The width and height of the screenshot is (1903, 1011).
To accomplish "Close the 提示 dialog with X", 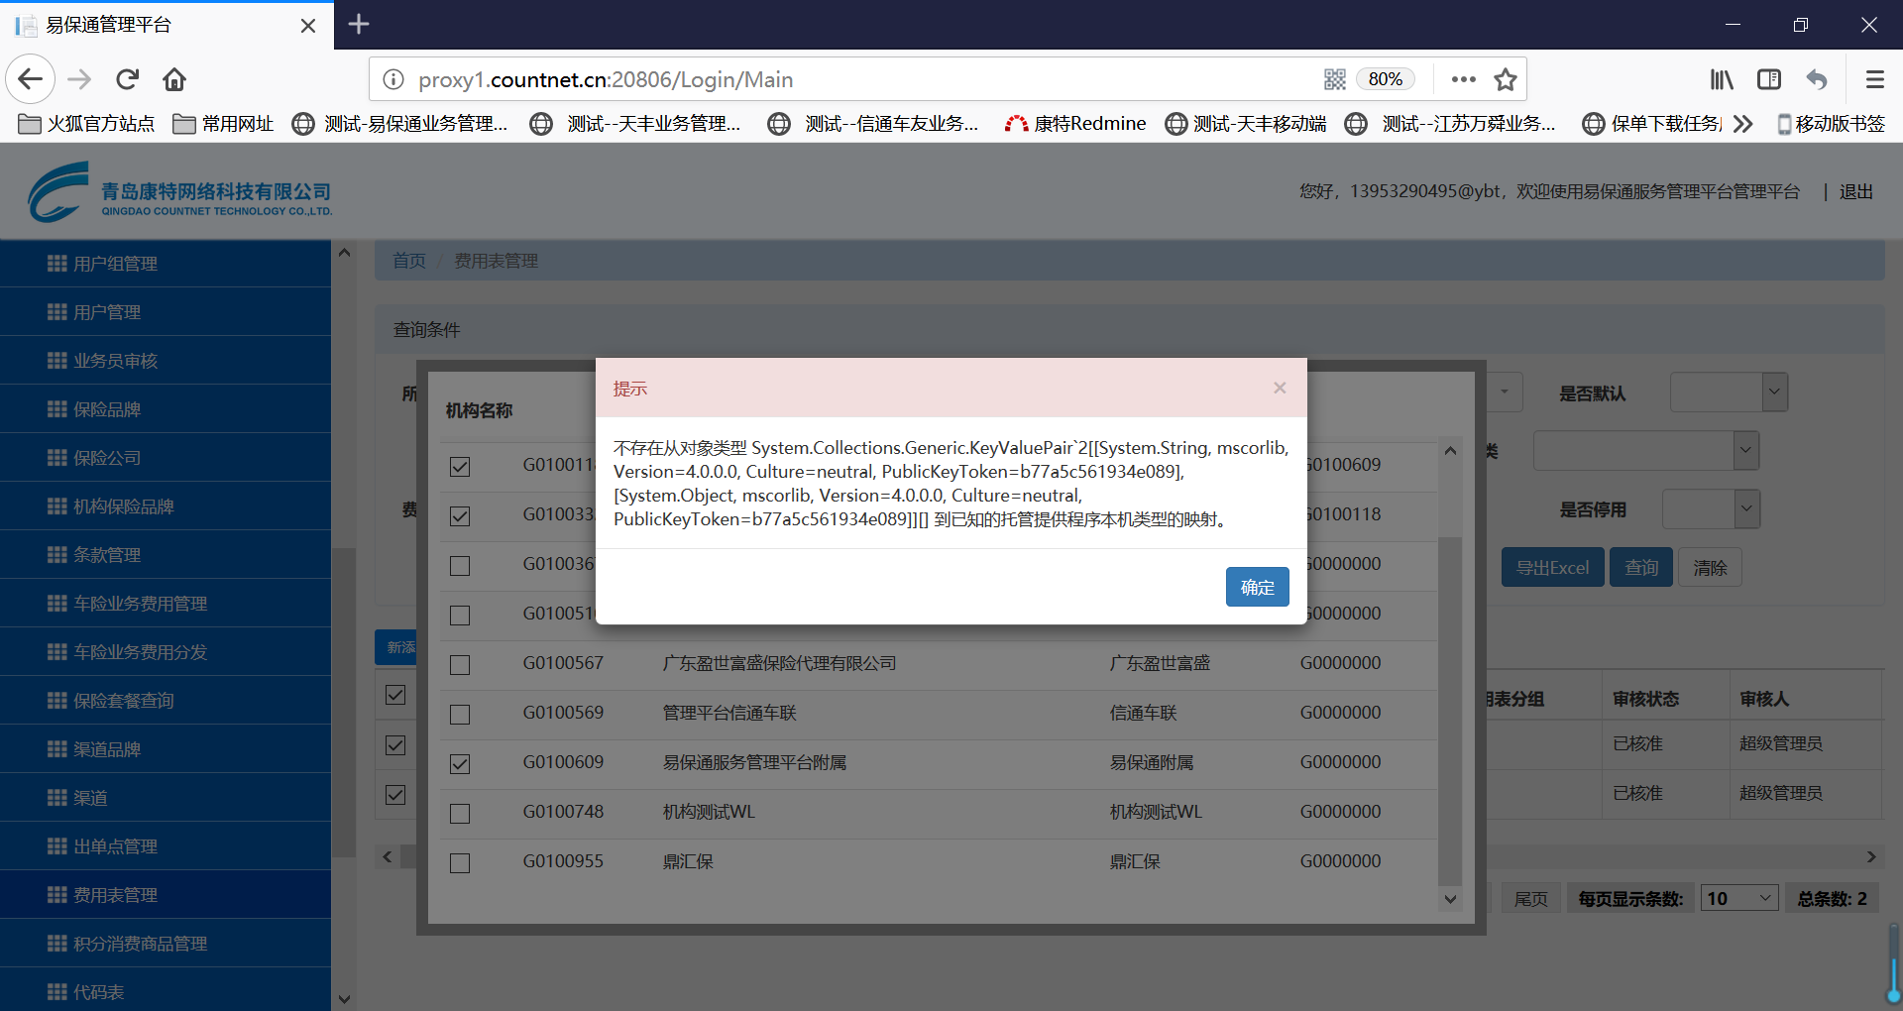I will (1280, 388).
